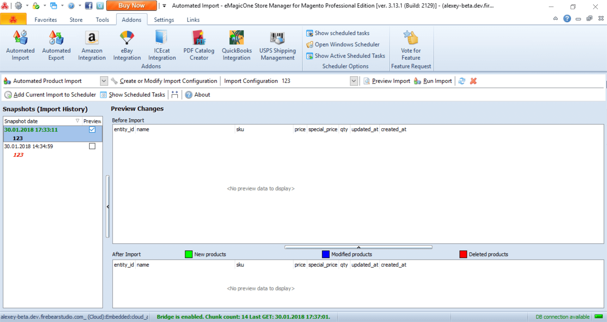Open USPS Shipping Management
The width and height of the screenshot is (607, 322).
278,45
